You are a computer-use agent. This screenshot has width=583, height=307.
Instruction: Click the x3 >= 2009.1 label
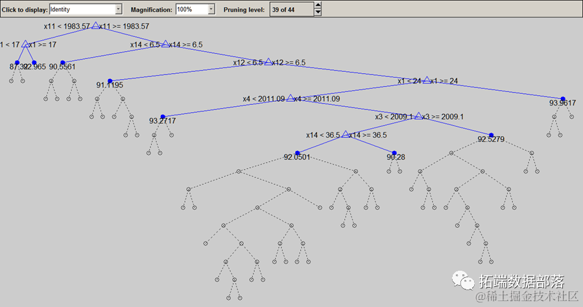coord(443,117)
